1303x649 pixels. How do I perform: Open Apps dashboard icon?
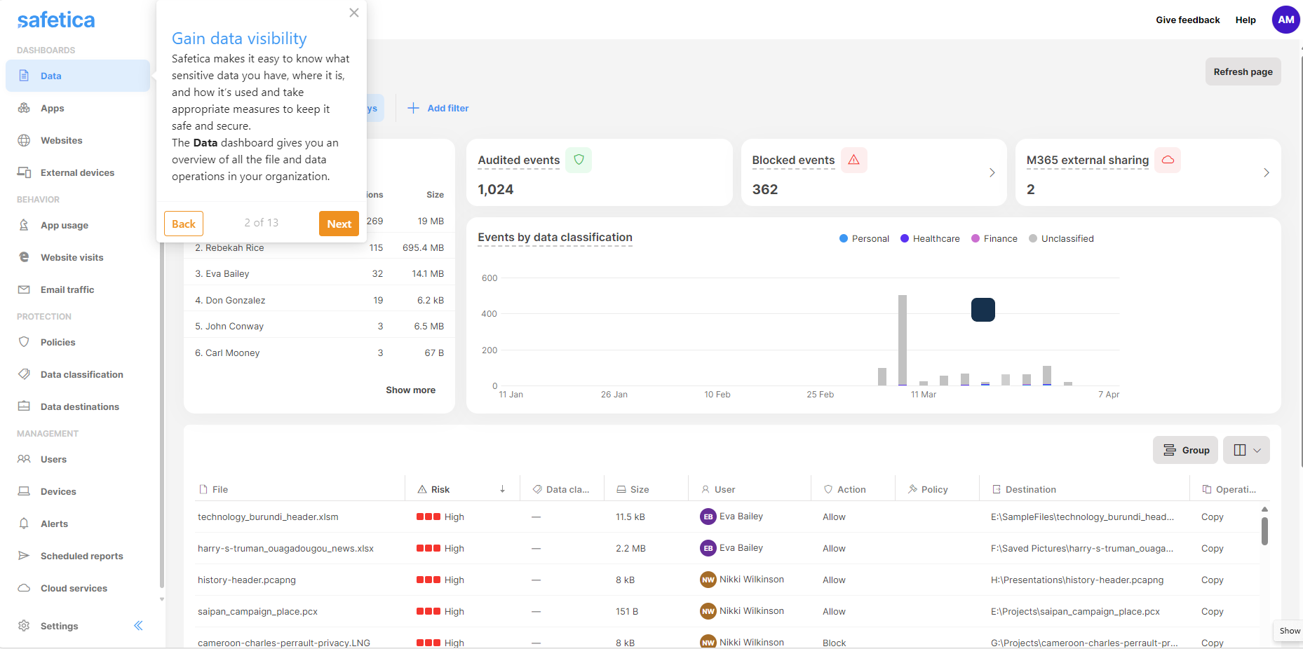pyautogui.click(x=24, y=108)
